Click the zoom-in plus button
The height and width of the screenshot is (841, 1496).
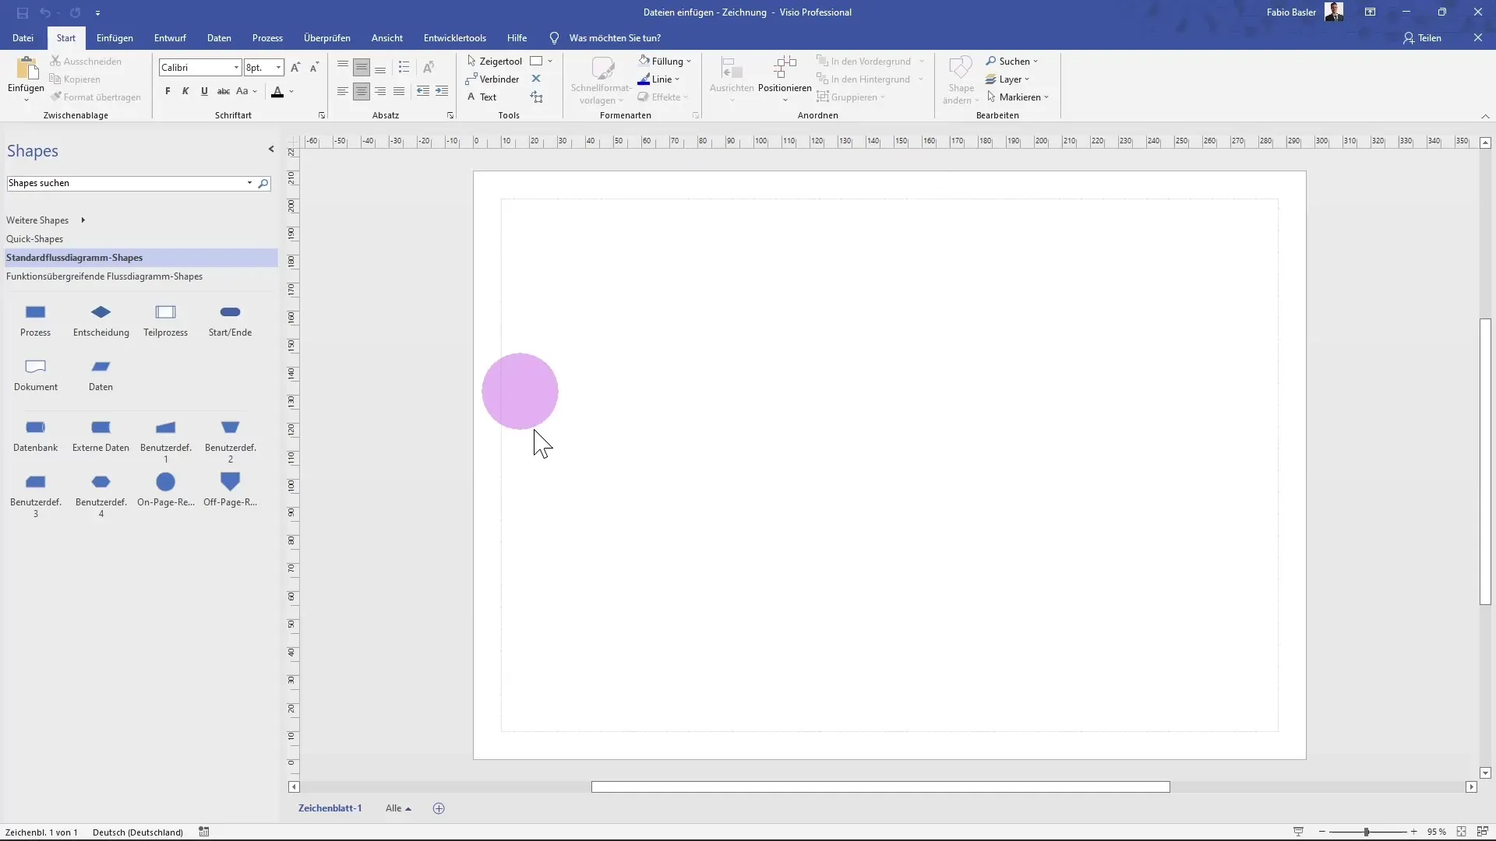tap(1413, 832)
